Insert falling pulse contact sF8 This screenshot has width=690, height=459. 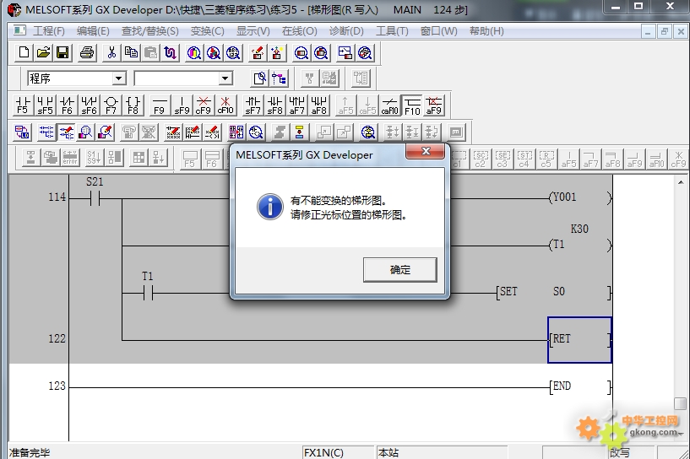point(274,105)
